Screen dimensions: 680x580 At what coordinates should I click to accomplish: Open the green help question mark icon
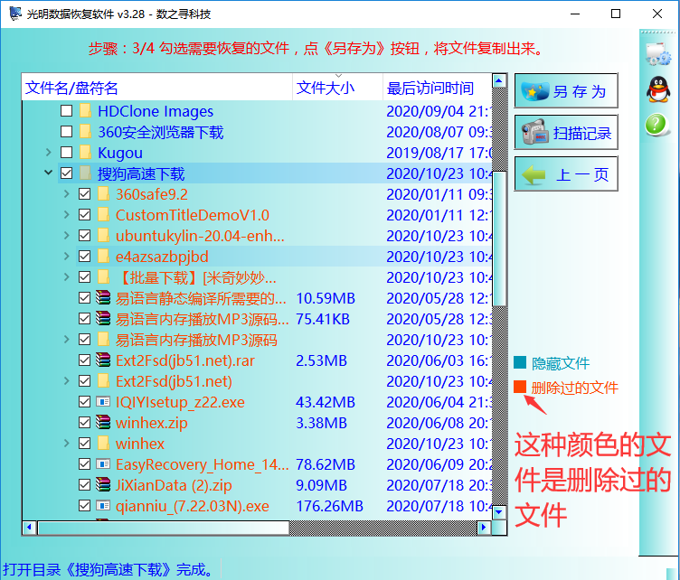(x=656, y=125)
